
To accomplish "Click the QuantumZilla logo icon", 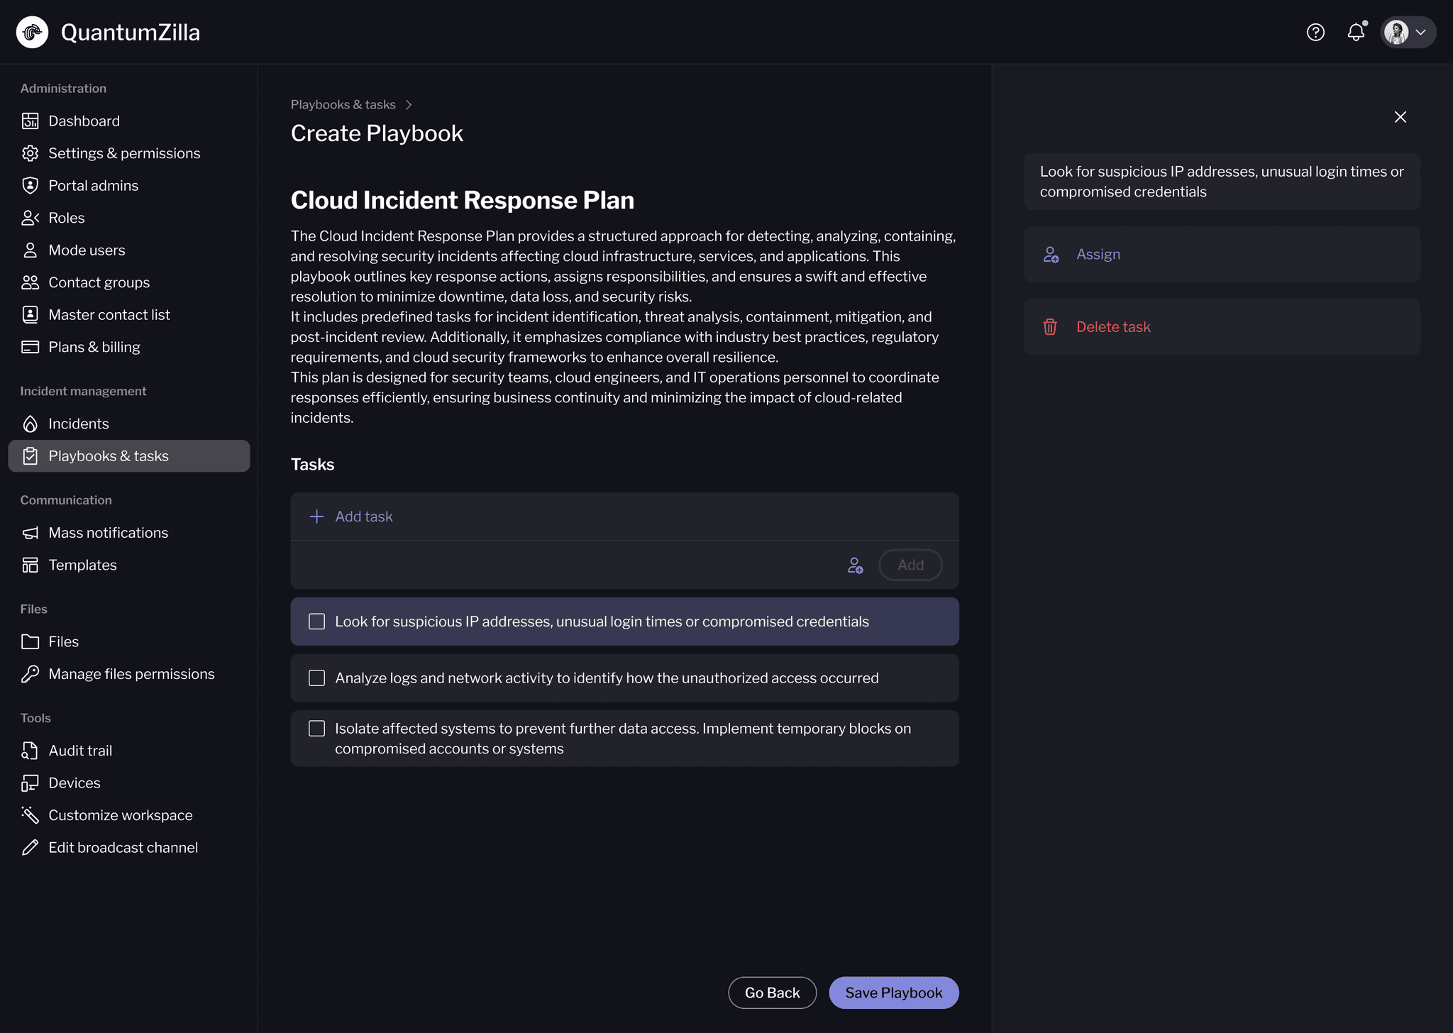I will pos(32,32).
